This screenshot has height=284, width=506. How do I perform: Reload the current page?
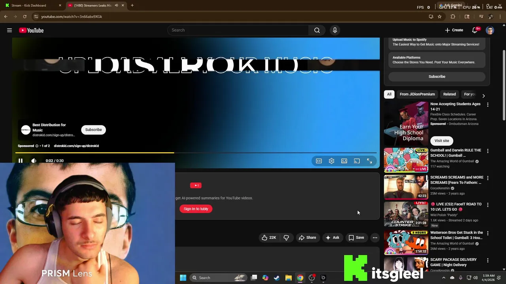pos(25,17)
